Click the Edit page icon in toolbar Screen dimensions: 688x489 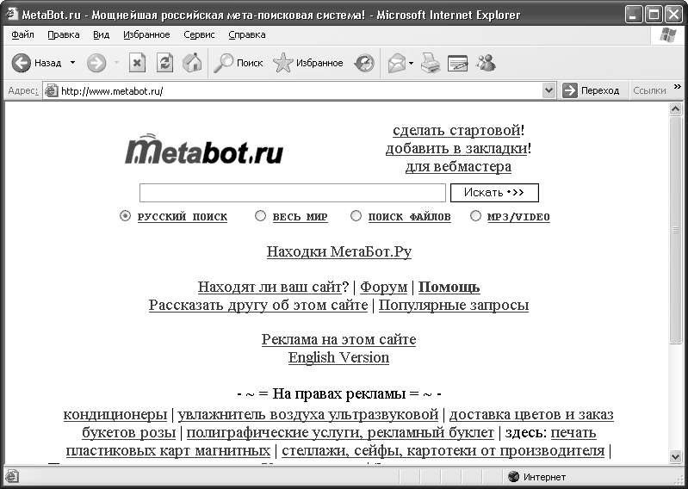(457, 64)
